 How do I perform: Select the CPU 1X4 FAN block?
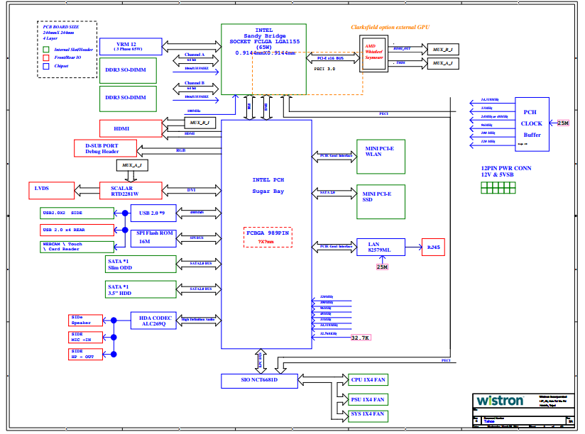[368, 380]
